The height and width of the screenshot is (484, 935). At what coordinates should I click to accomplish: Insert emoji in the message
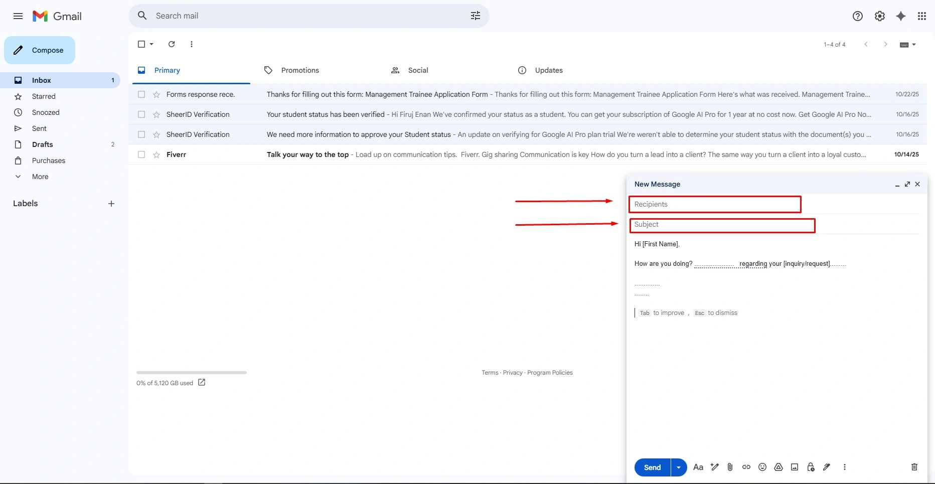click(762, 467)
